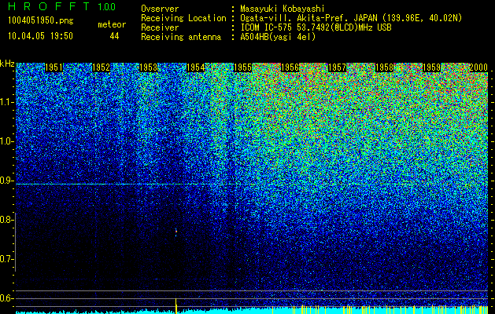The image size is (495, 314).
Task: Click the file name 1004051950.png
Action: [41, 21]
